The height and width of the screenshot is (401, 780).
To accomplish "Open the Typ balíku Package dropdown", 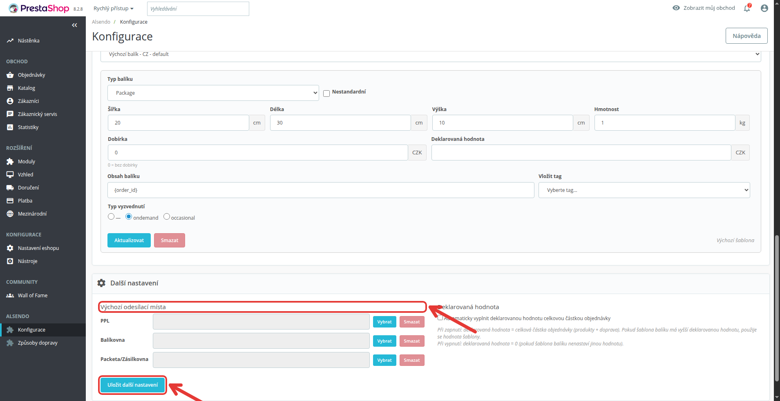I will [213, 93].
